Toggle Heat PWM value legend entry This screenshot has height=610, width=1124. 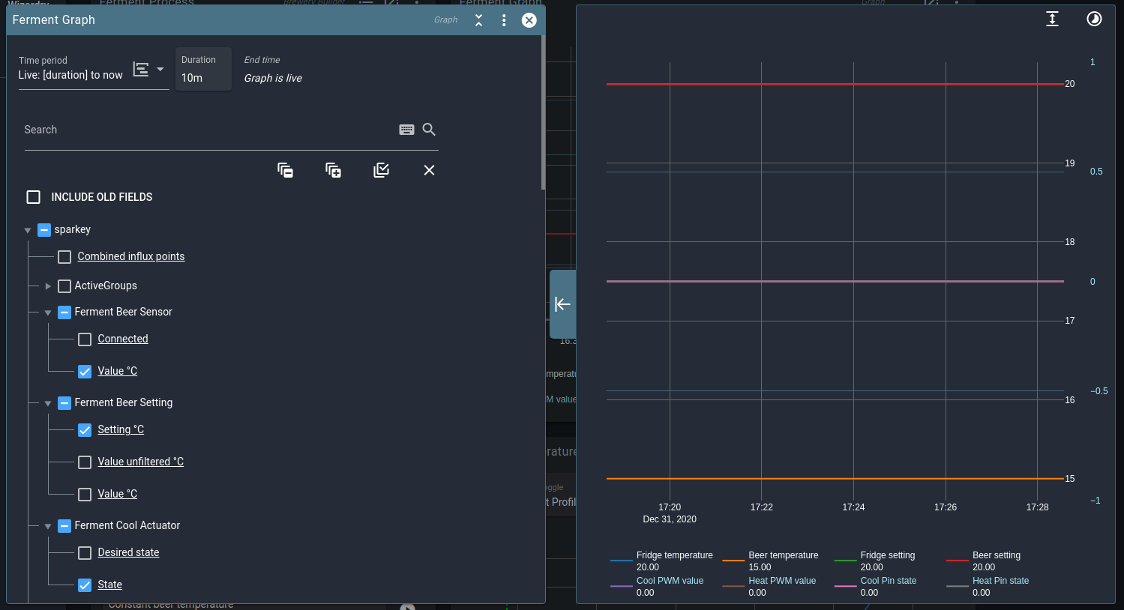769,587
